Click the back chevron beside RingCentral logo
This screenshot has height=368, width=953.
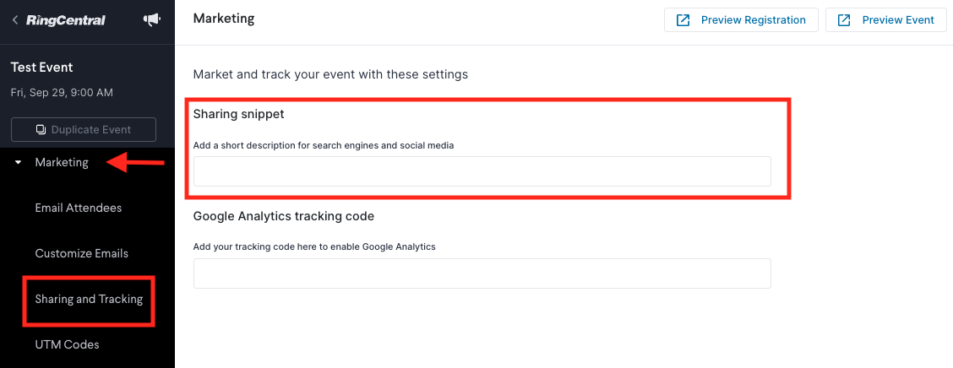[x=15, y=20]
